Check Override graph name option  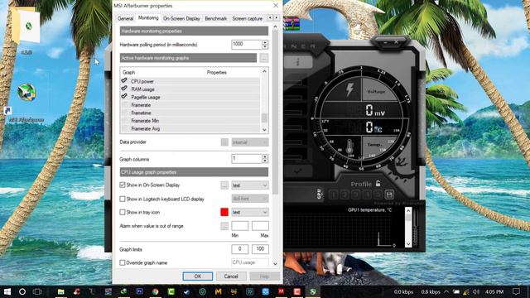coord(123,262)
